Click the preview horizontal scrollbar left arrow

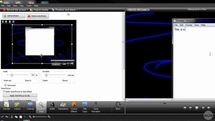tap(127, 99)
